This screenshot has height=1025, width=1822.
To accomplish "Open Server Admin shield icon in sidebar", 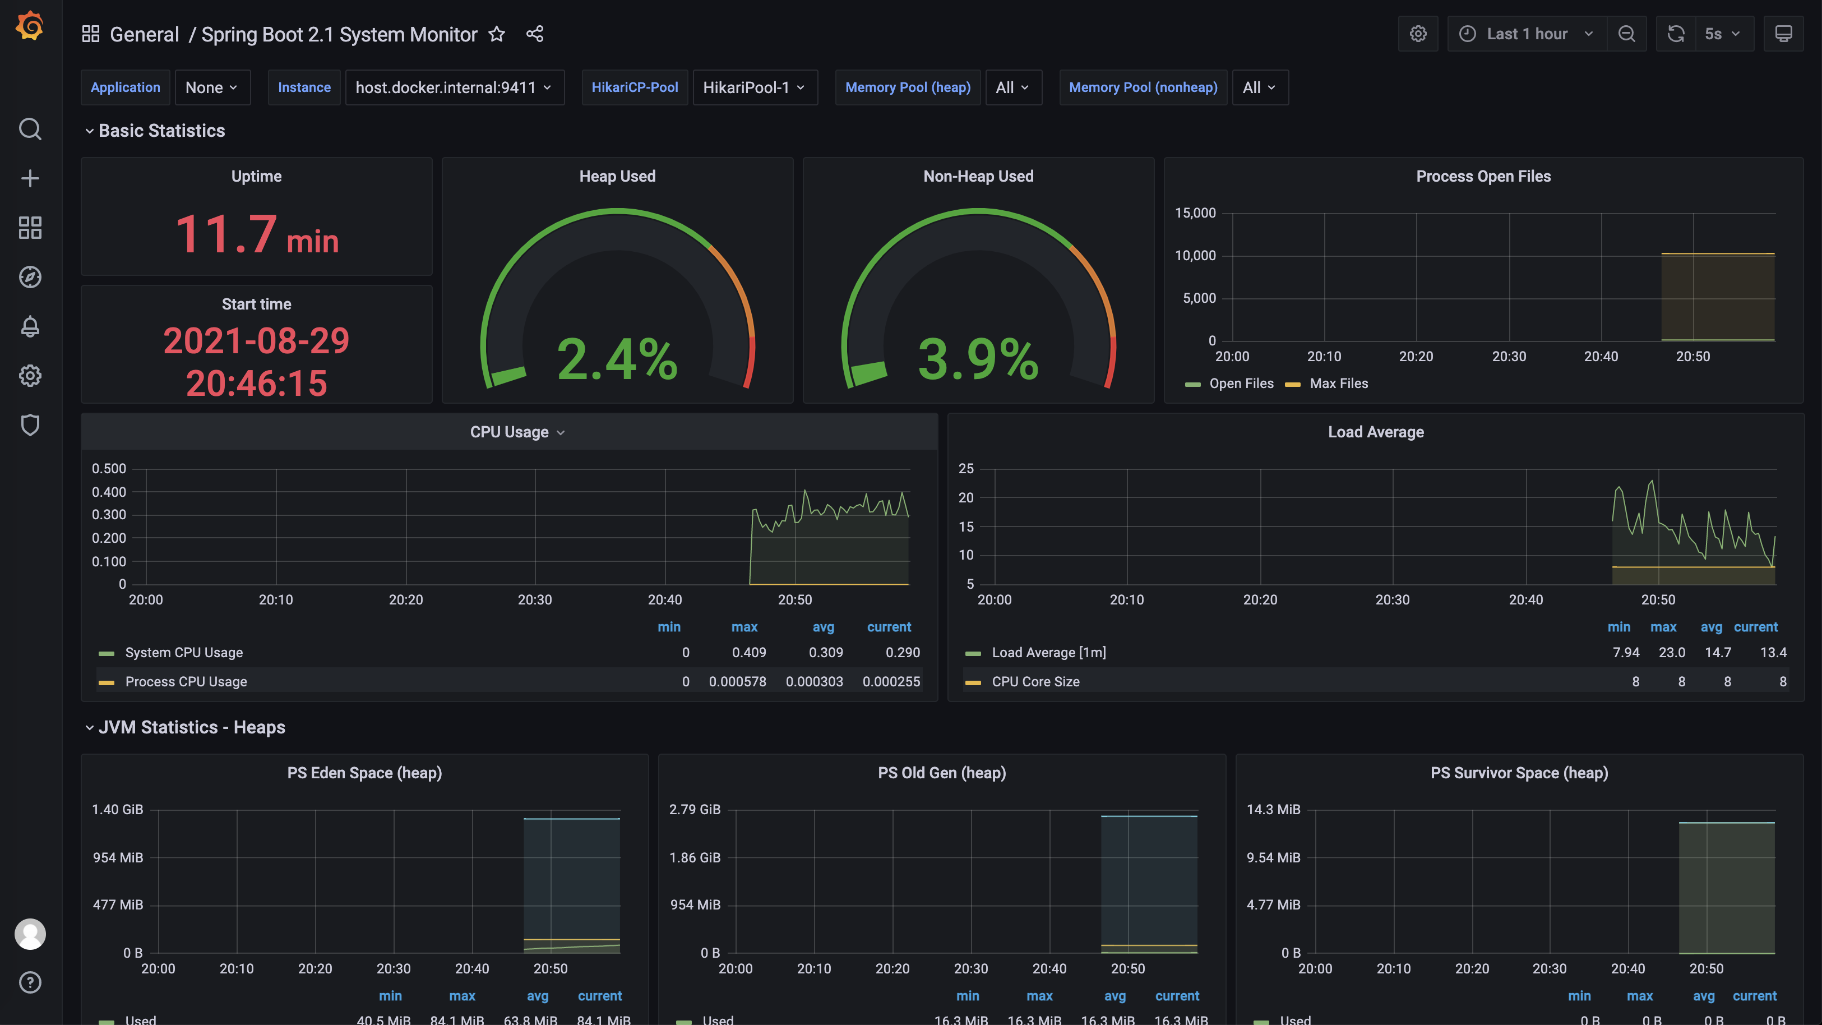I will [x=30, y=425].
